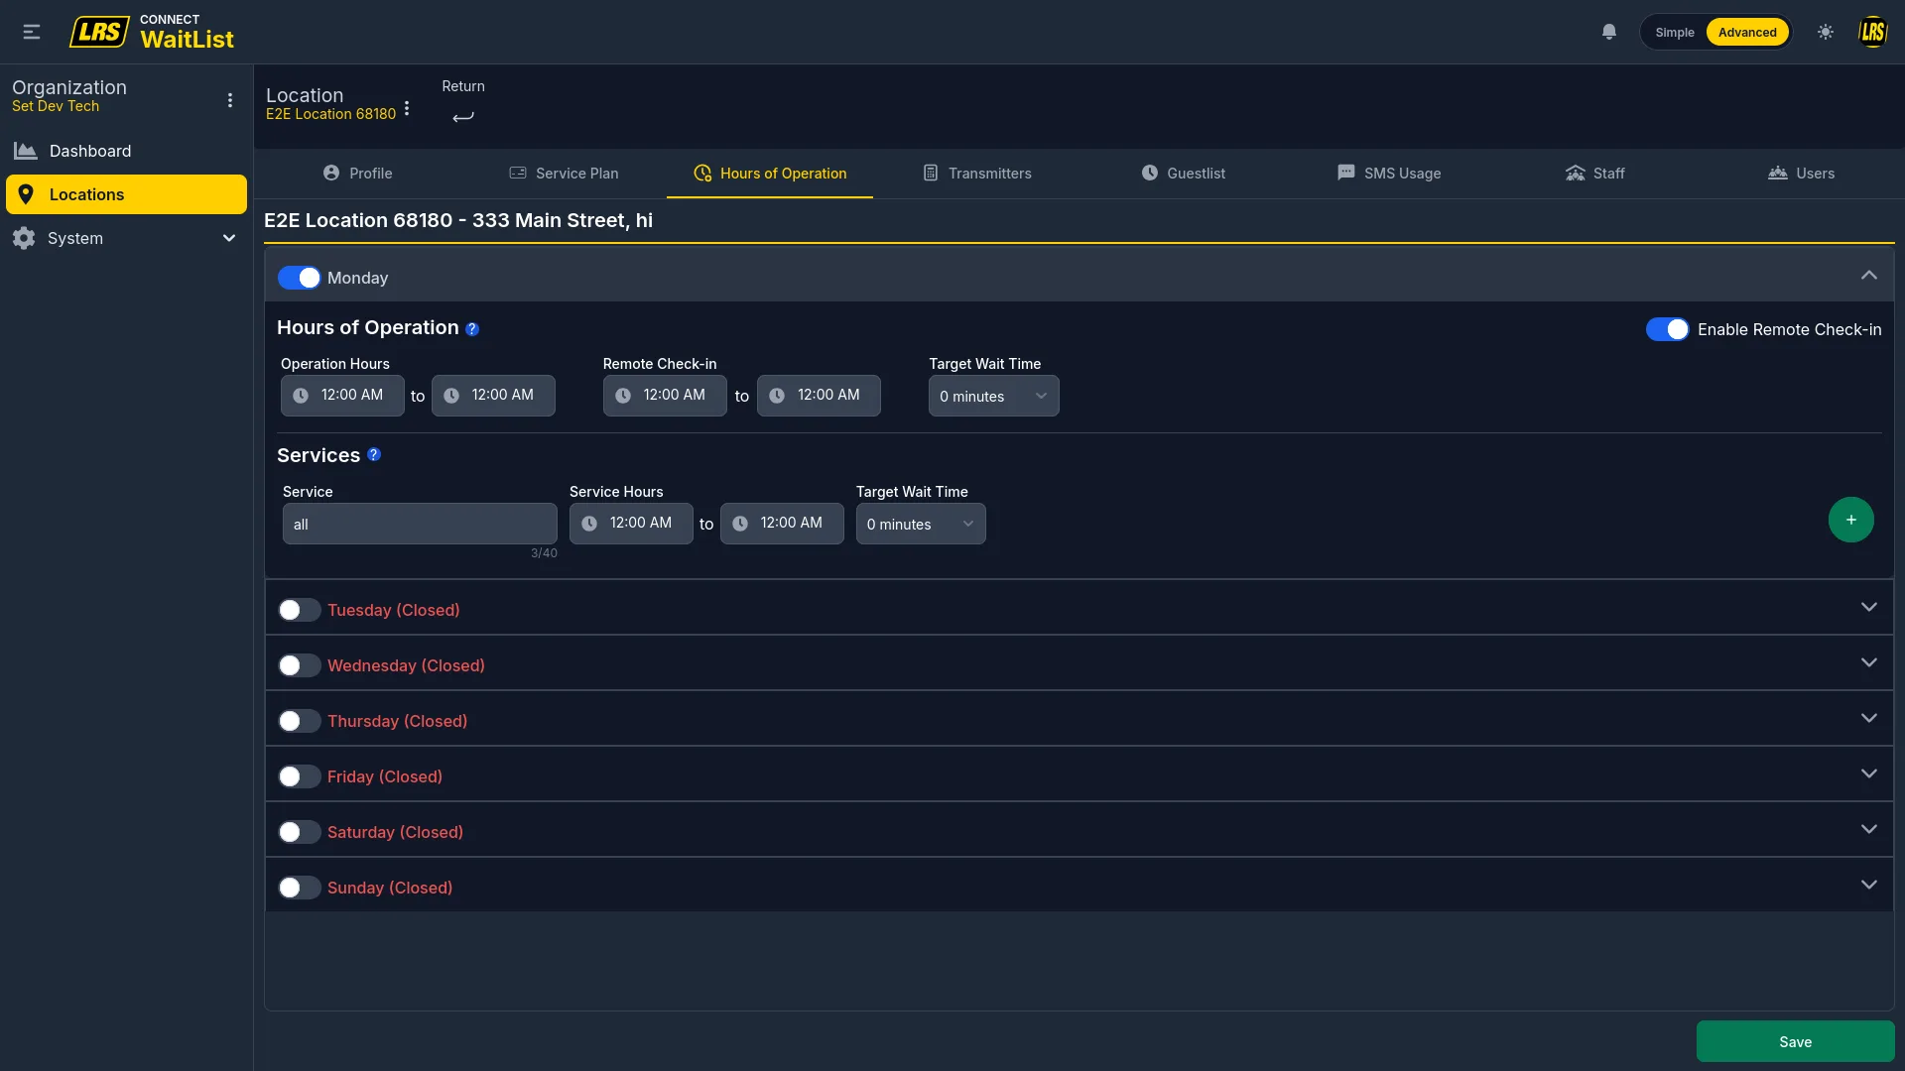This screenshot has width=1905, height=1071.
Task: Open the Users tab
Action: click(1802, 174)
